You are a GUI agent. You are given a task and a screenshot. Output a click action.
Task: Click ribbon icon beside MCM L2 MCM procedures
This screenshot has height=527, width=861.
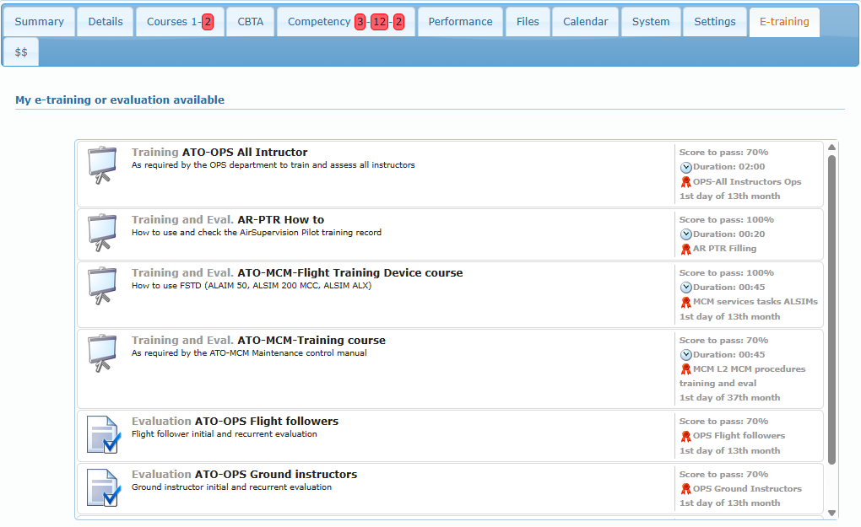[685, 369]
